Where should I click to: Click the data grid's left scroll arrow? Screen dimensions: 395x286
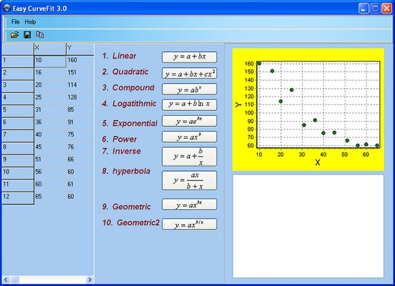6,280
